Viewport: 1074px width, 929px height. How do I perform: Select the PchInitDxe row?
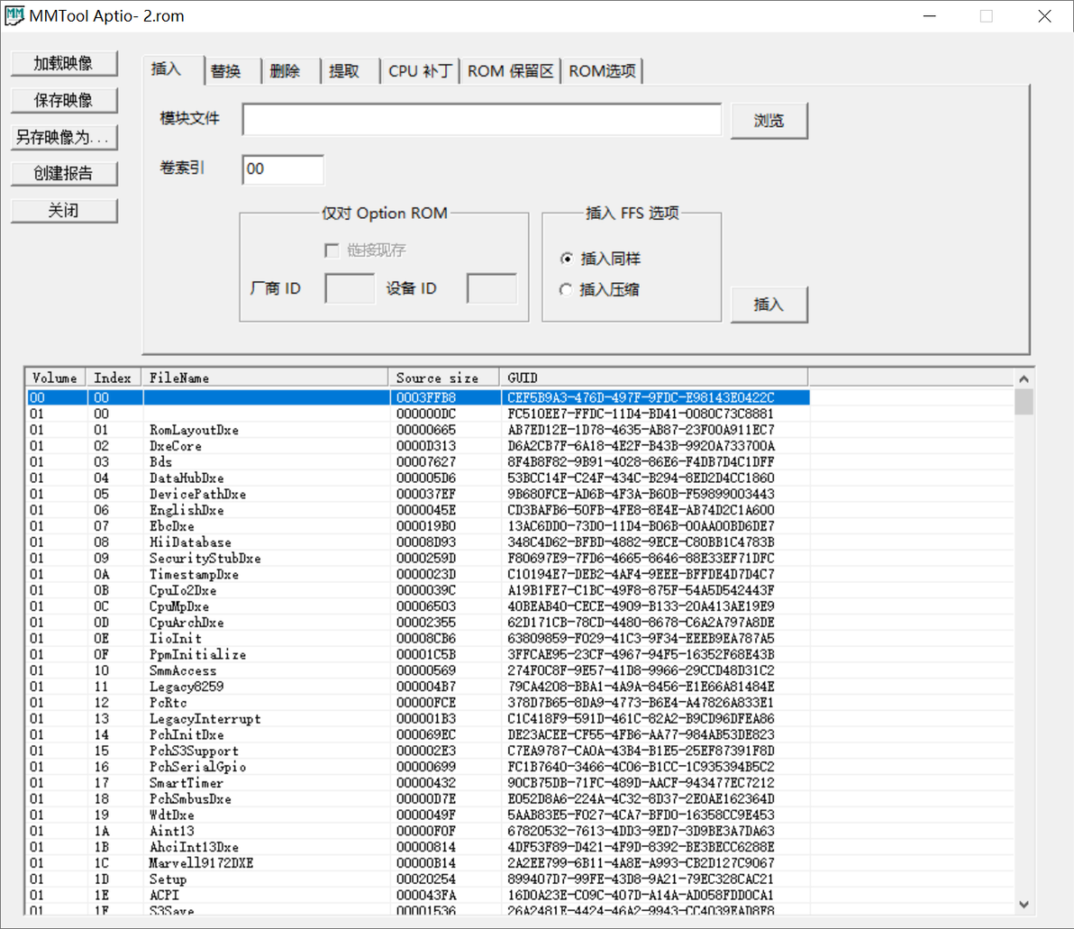pyautogui.click(x=418, y=735)
